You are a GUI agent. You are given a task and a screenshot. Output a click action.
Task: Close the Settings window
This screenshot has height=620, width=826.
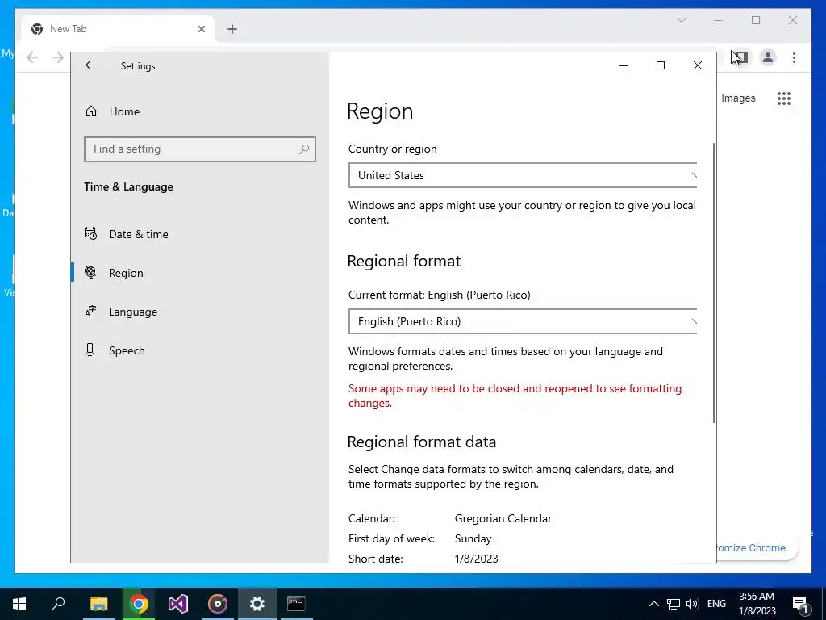pyautogui.click(x=698, y=65)
